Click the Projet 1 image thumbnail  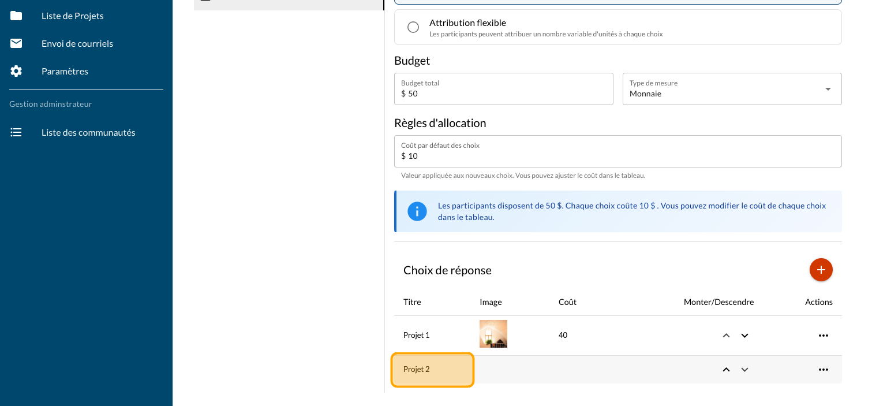click(x=493, y=334)
